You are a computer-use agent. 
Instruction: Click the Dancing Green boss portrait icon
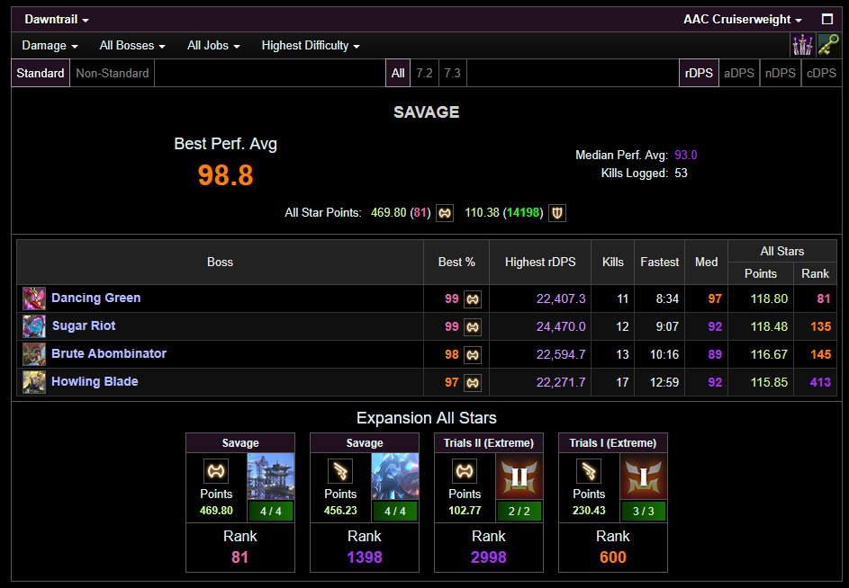[34, 298]
